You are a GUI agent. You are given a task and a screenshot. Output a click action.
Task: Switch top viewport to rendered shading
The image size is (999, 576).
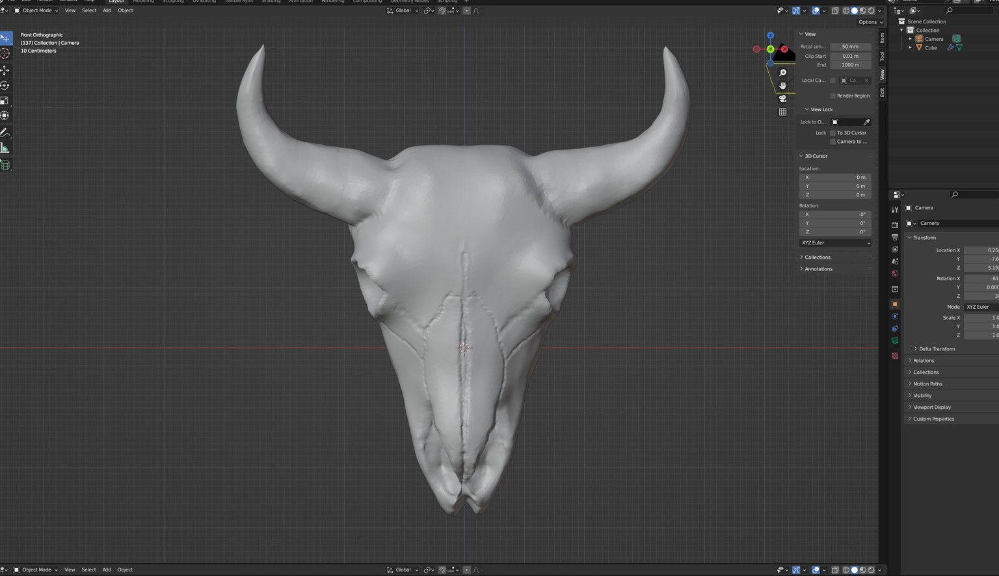click(x=872, y=10)
